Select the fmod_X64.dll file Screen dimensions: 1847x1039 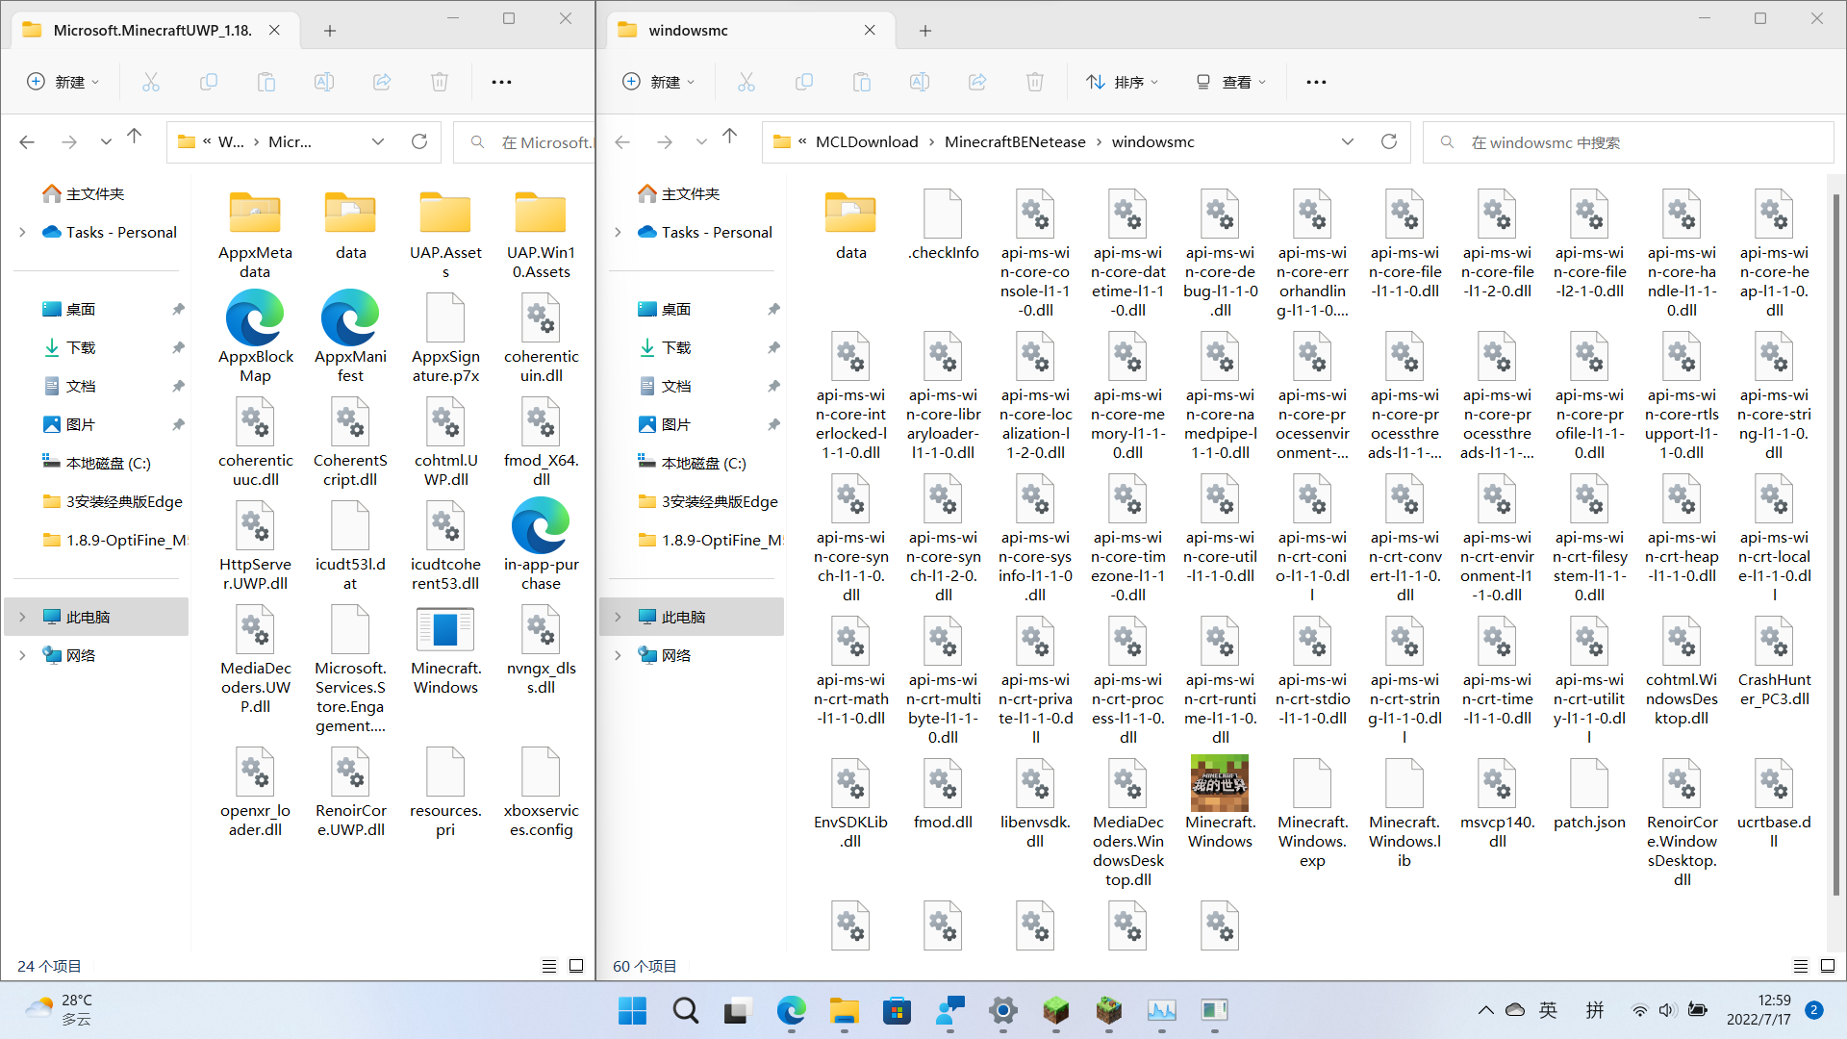541,443
